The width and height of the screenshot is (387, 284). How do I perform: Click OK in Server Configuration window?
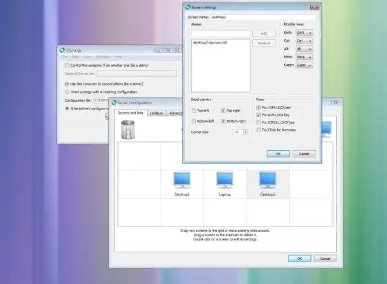tap(299, 259)
